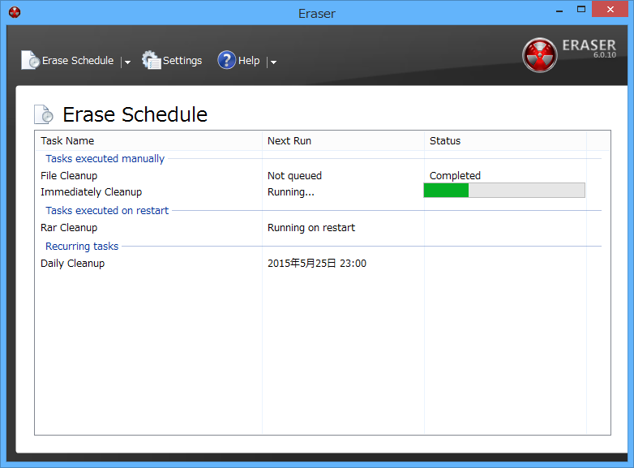Click the blue Help question mark icon
The image size is (634, 468).
[226, 60]
